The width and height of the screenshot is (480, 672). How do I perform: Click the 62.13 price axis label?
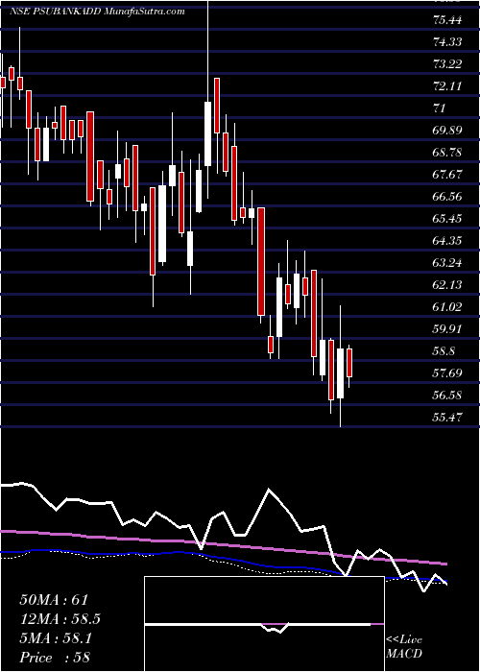point(447,285)
